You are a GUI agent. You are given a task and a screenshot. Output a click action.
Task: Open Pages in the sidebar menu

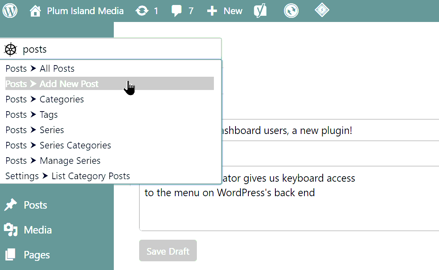tap(37, 255)
